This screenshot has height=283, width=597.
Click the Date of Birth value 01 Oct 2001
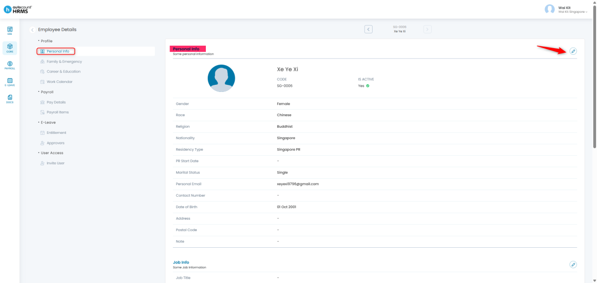click(x=287, y=207)
